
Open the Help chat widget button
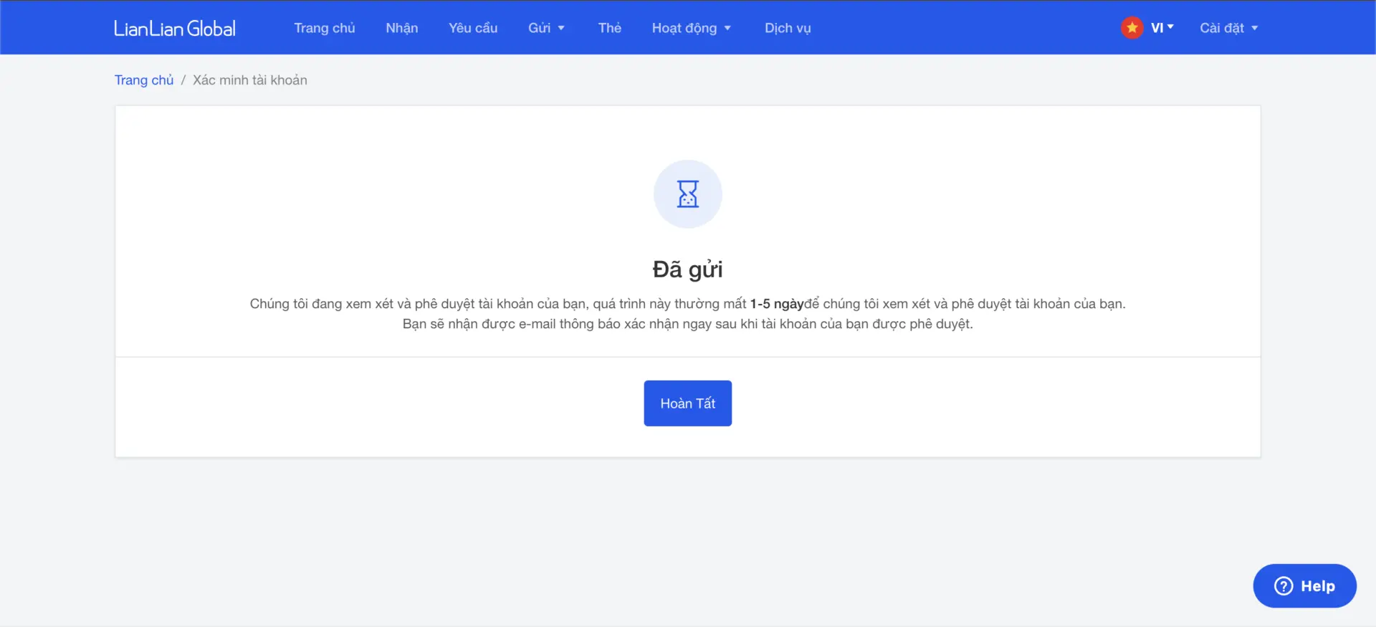pyautogui.click(x=1304, y=586)
